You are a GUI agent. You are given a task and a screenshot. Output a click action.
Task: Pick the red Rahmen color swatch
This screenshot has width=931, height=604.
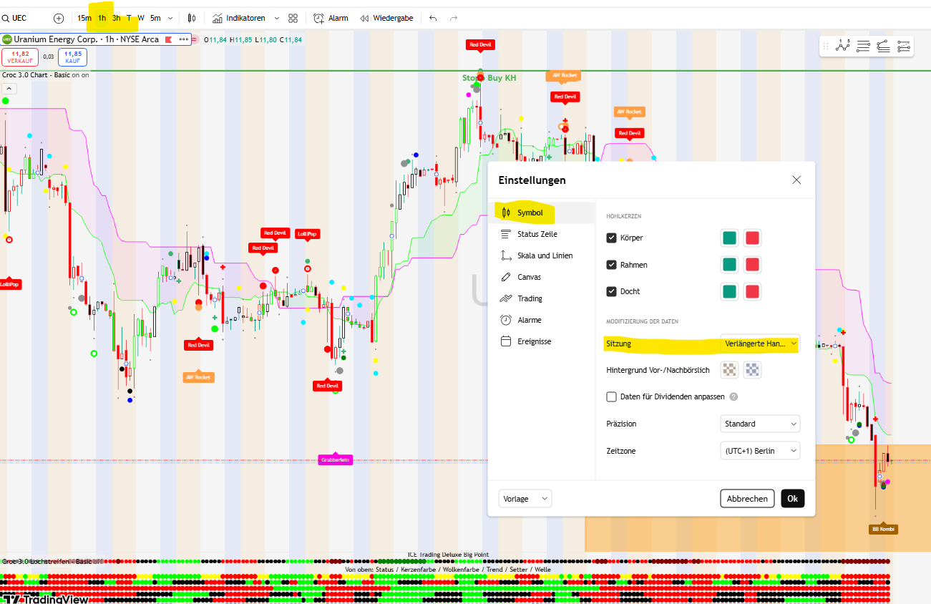752,265
